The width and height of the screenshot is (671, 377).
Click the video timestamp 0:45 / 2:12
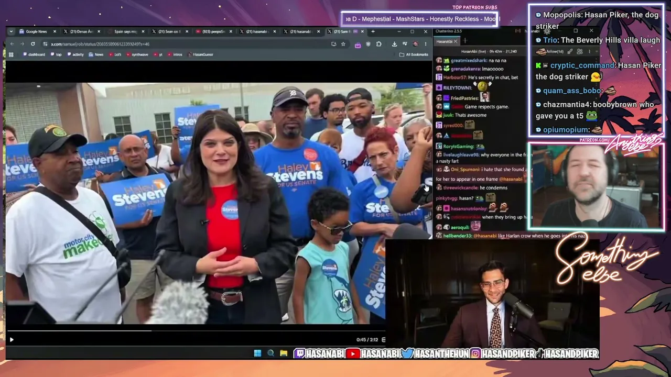[x=367, y=340]
